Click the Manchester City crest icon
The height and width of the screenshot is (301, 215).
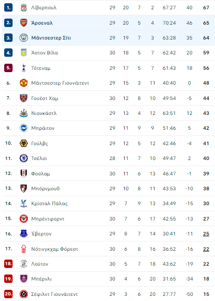coord(24,38)
